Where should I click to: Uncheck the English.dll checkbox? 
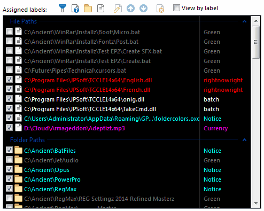pos(9,80)
